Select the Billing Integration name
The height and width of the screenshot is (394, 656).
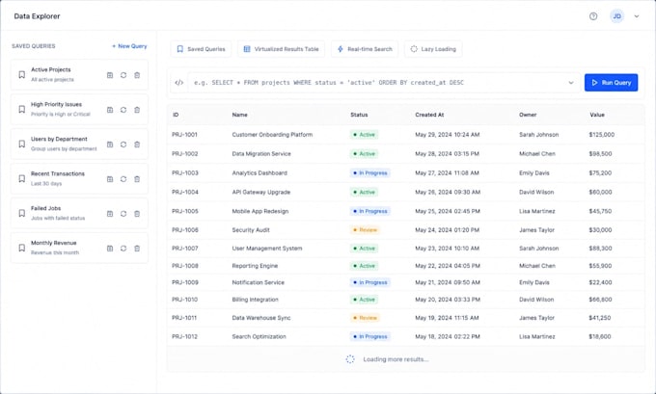click(256, 300)
